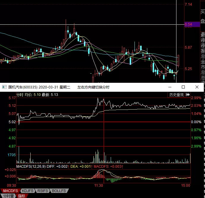Click the 5.25 price axis label

click(188, 69)
